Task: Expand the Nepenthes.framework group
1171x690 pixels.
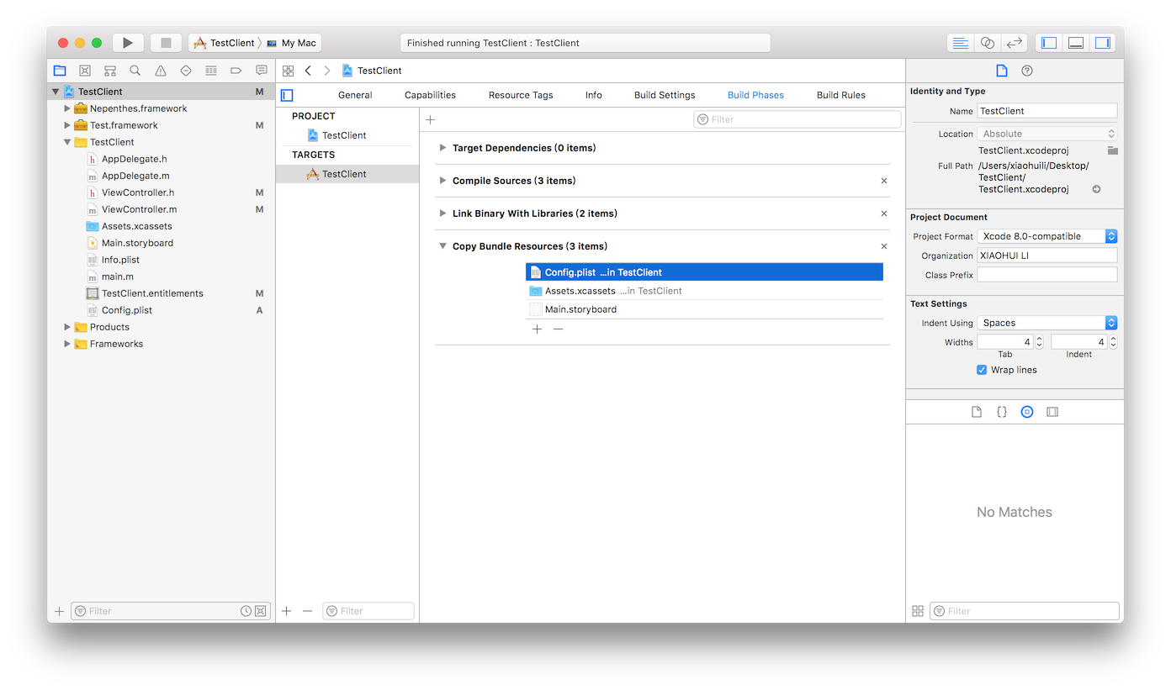Action: tap(67, 108)
